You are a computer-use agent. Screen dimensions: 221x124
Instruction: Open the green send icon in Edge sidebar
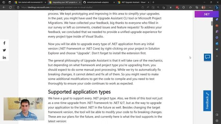pos(217,50)
